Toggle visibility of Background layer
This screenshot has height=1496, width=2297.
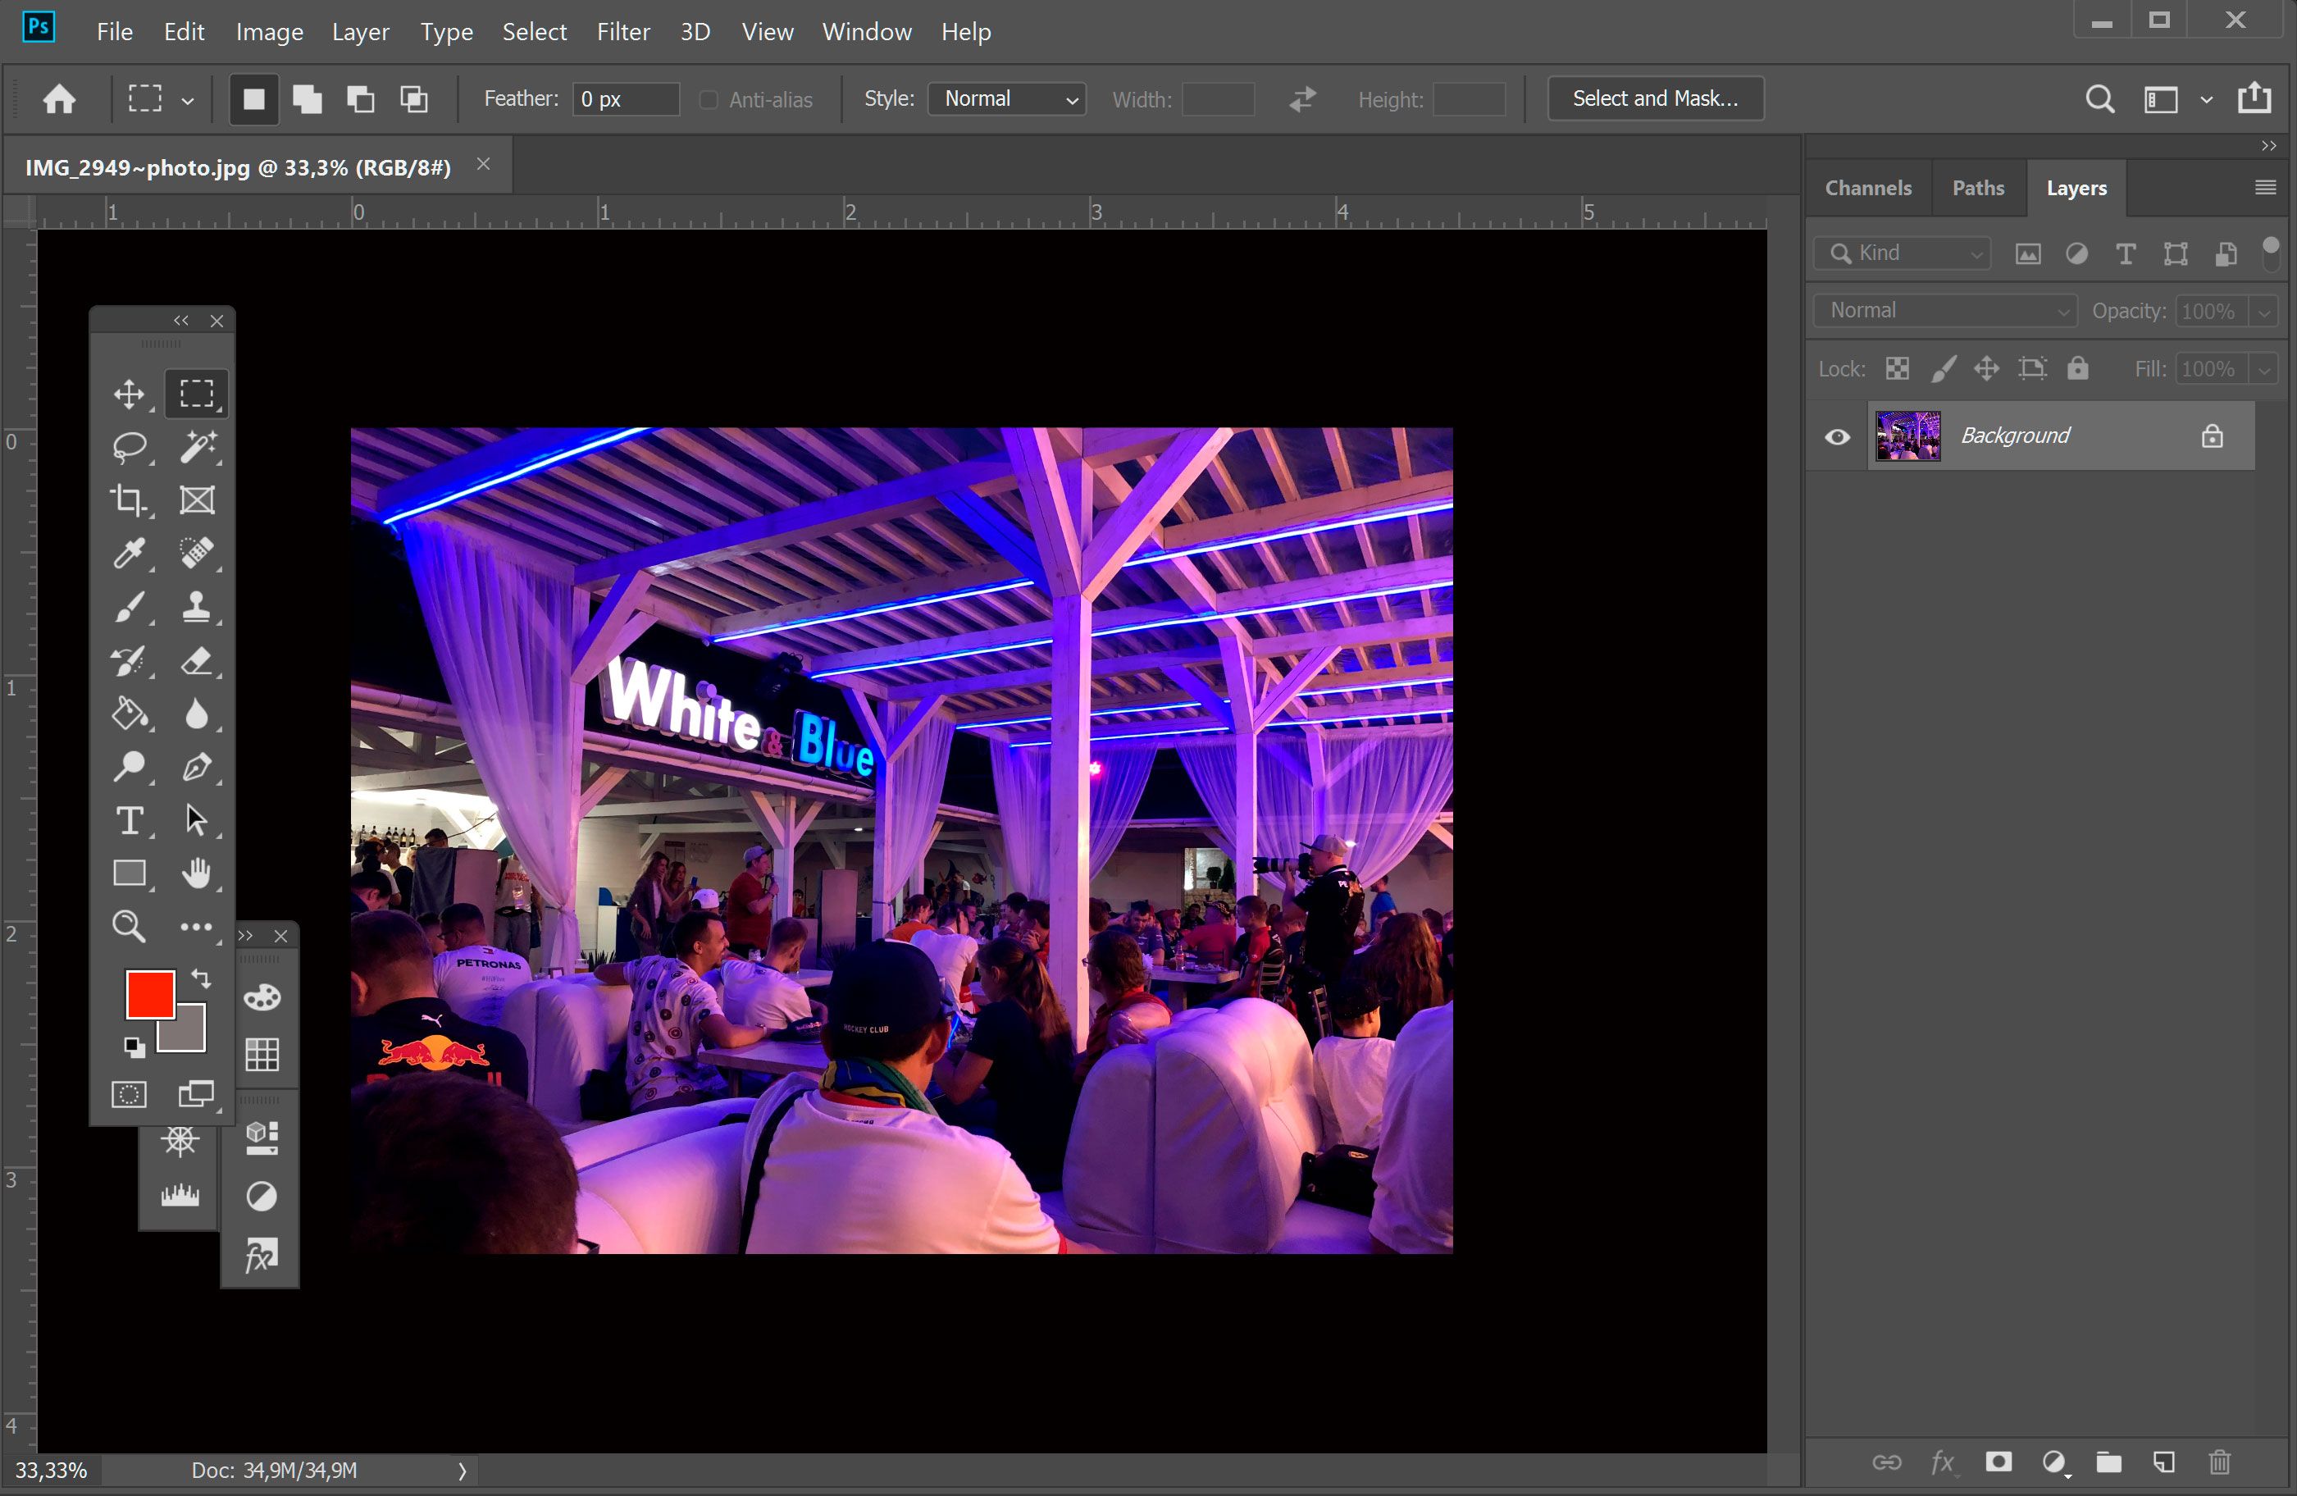[1837, 436]
